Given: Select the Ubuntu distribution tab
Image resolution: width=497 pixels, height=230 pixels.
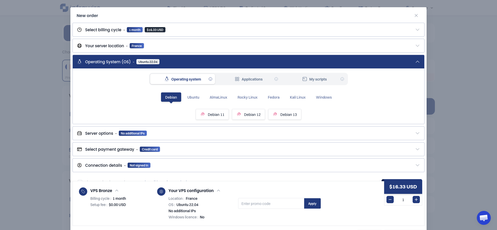Looking at the screenshot, I should pyautogui.click(x=193, y=97).
